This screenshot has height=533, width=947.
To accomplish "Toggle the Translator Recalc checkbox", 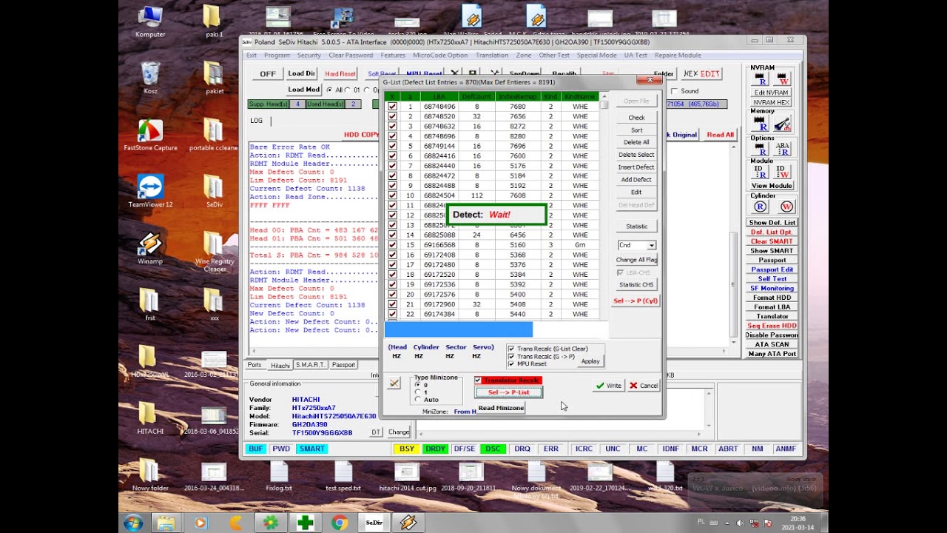I will [478, 381].
